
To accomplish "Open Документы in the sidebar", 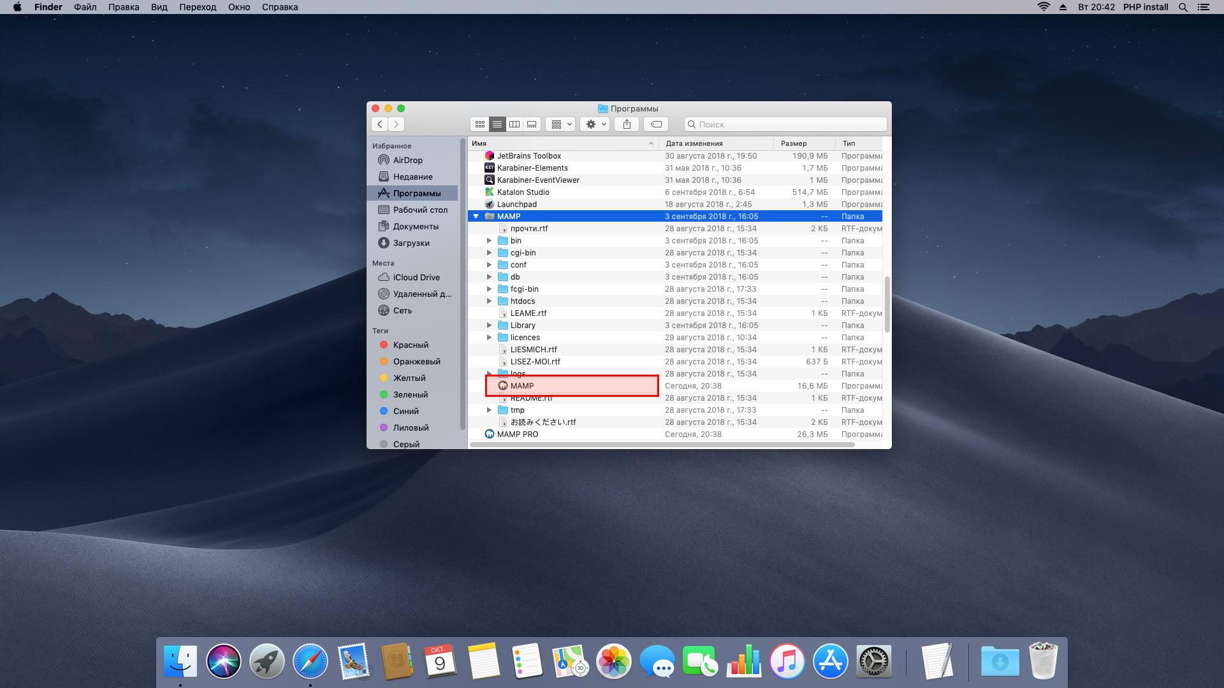I will (x=412, y=227).
